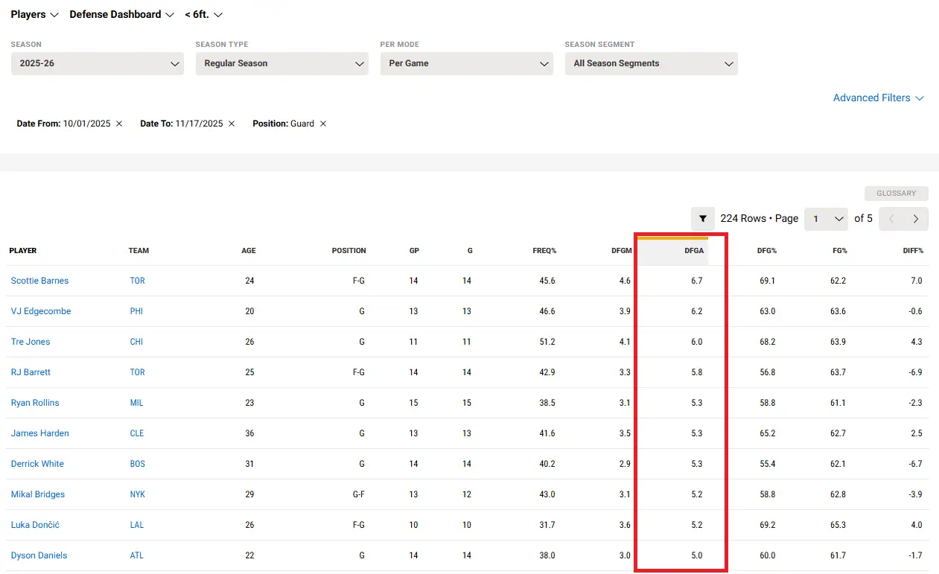Sort table by DIFF% column header

(912, 251)
